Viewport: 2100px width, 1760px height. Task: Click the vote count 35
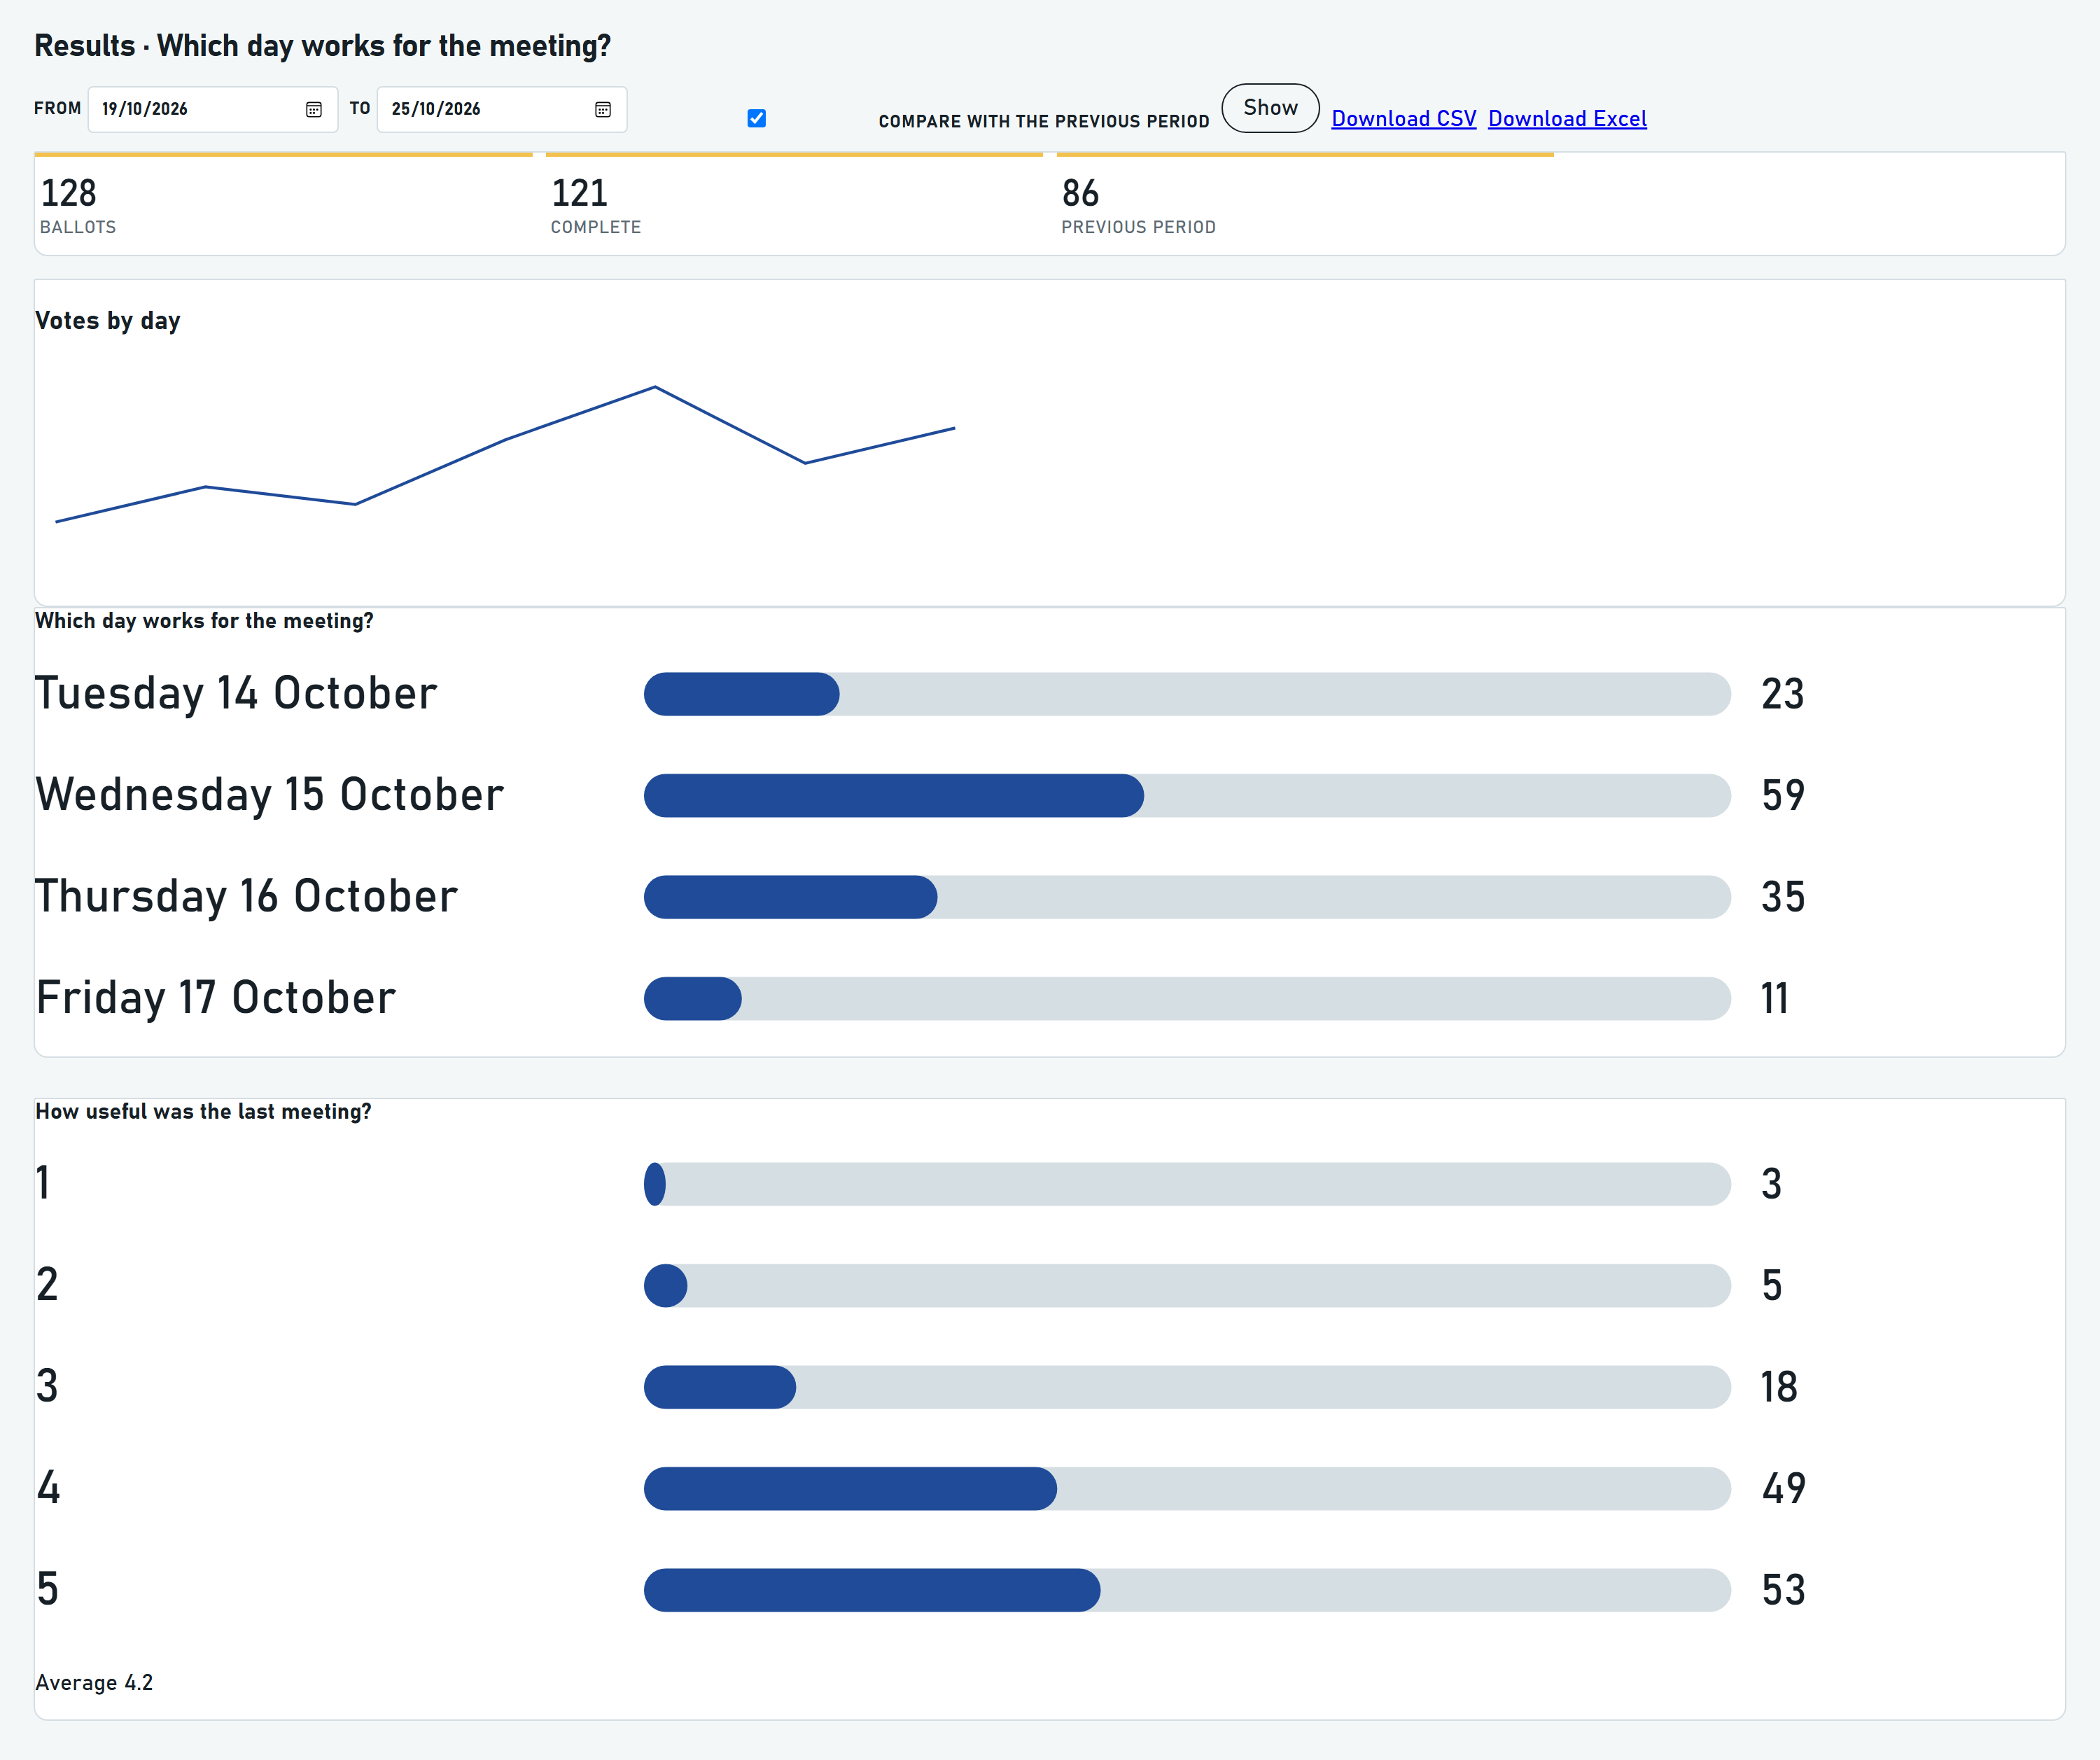[x=1783, y=897]
